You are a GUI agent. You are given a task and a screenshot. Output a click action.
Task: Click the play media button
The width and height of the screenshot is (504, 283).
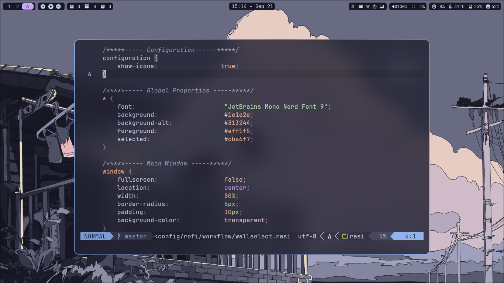(x=51, y=7)
